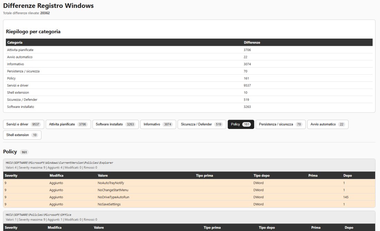380x231 pixels.
Task: Click the 519 value in summary table
Action: [x=246, y=99]
